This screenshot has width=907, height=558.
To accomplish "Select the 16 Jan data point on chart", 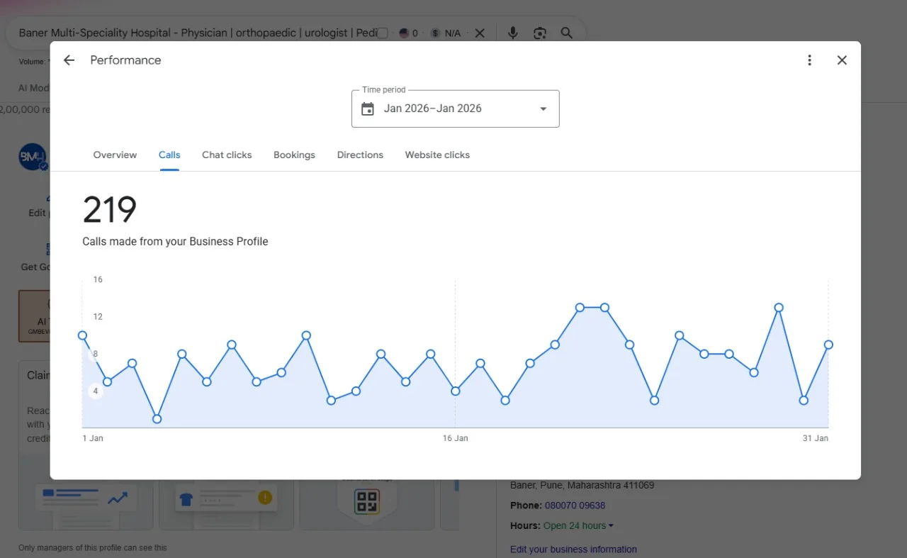I will point(456,391).
